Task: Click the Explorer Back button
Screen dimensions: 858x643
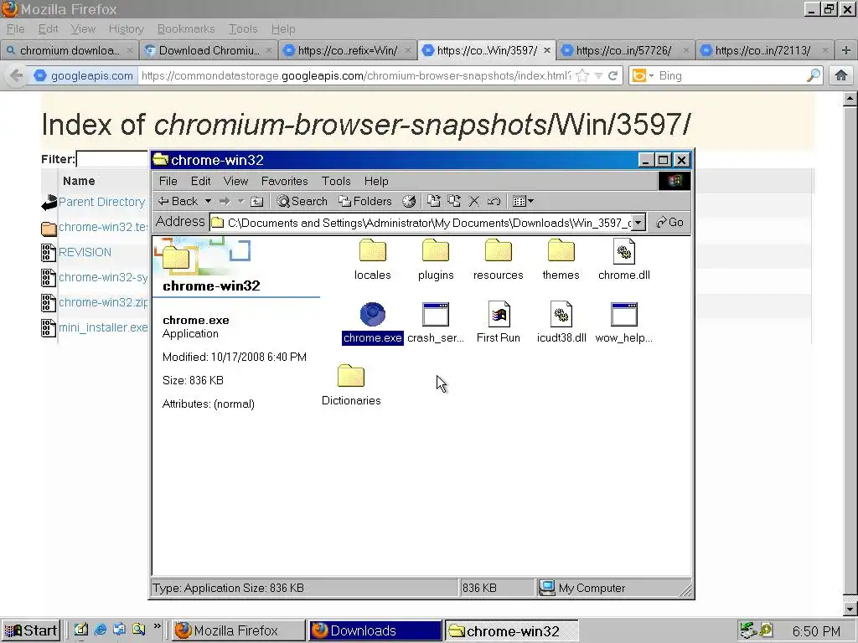Action: pyautogui.click(x=178, y=201)
